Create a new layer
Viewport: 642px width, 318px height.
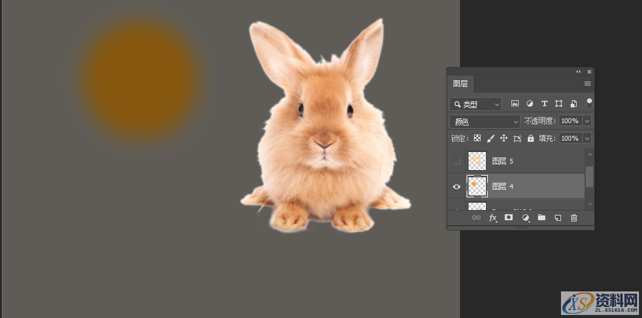click(558, 218)
